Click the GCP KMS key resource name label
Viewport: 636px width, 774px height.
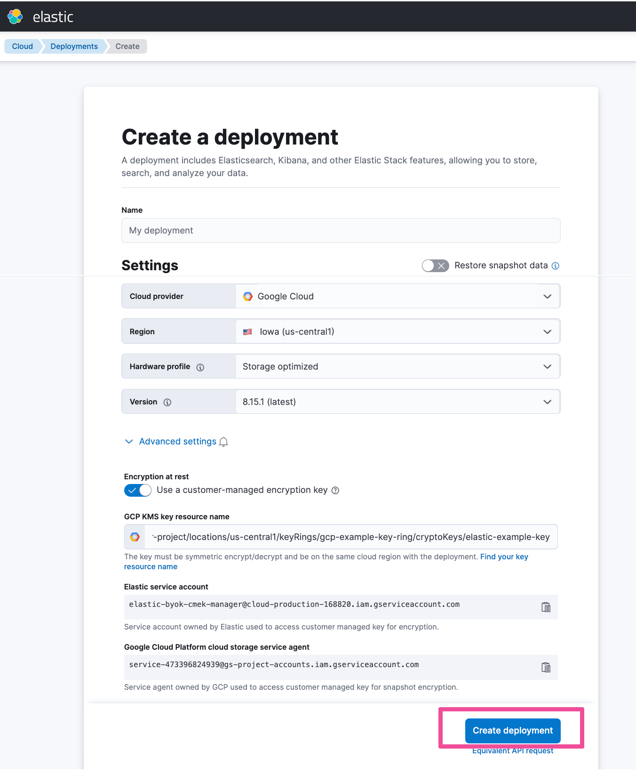coord(177,517)
